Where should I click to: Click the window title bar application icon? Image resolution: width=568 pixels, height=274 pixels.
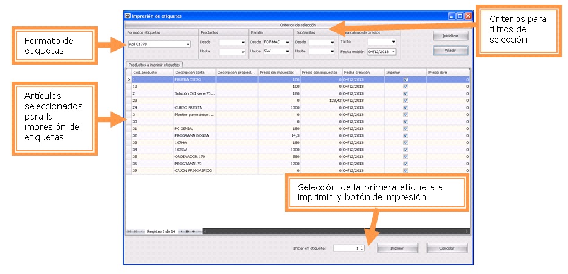[x=128, y=15]
